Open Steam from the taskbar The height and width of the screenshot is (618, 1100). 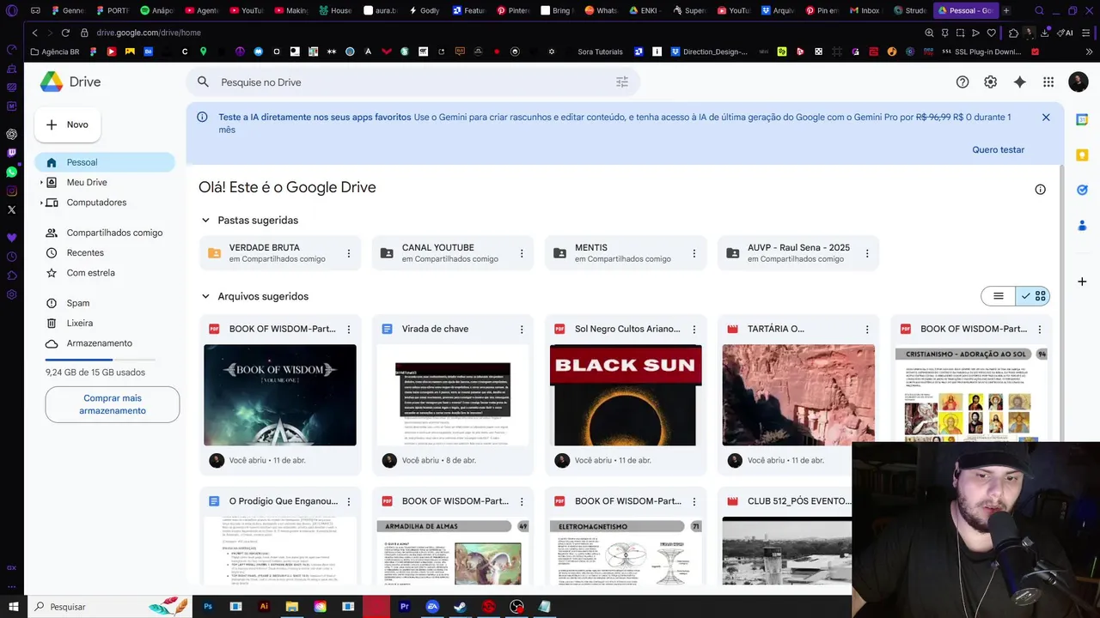[461, 606]
